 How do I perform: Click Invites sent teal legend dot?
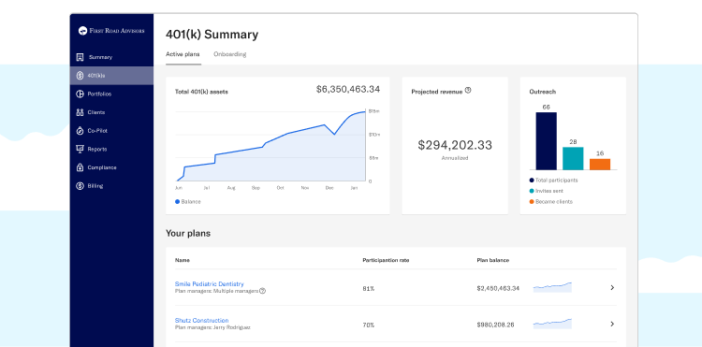pos(532,191)
